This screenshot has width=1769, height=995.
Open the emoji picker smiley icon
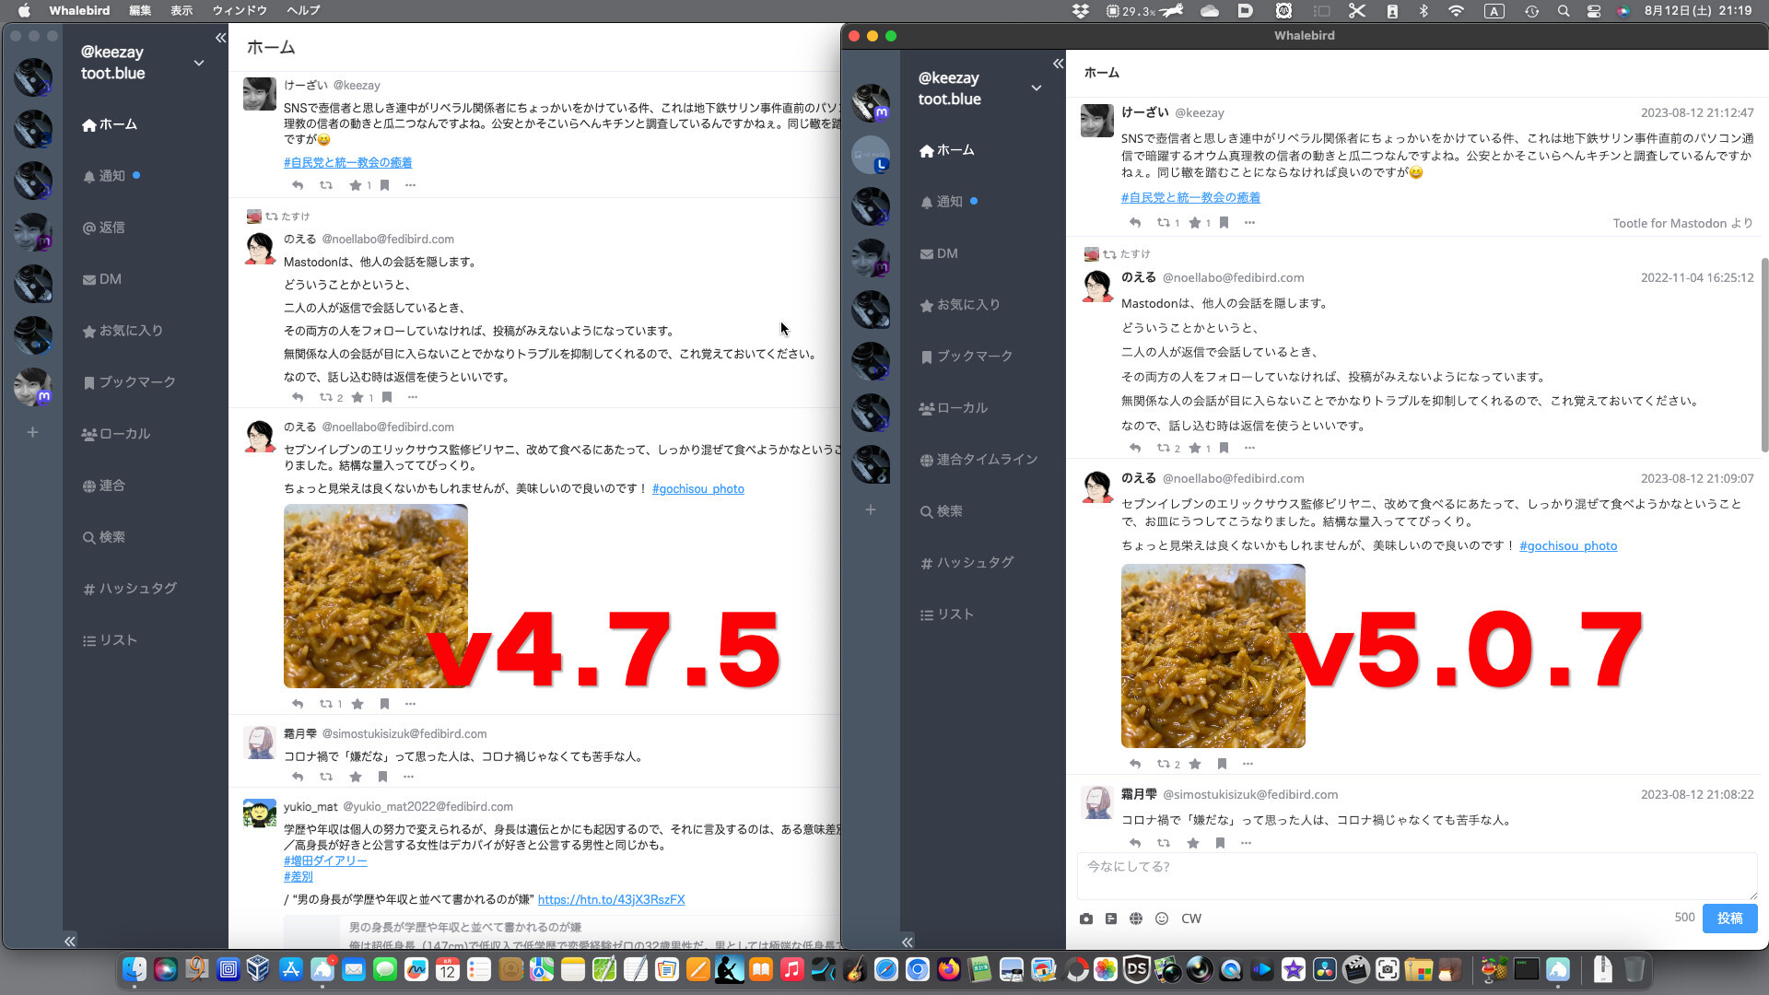[1162, 919]
